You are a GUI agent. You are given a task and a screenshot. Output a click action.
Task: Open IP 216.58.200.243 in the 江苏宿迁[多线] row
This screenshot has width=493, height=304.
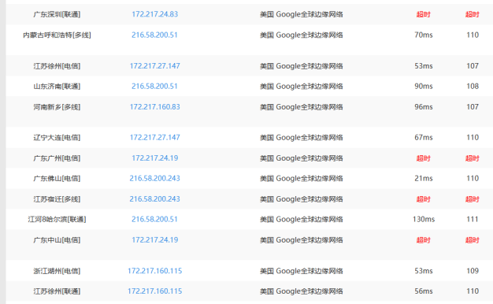tap(154, 199)
